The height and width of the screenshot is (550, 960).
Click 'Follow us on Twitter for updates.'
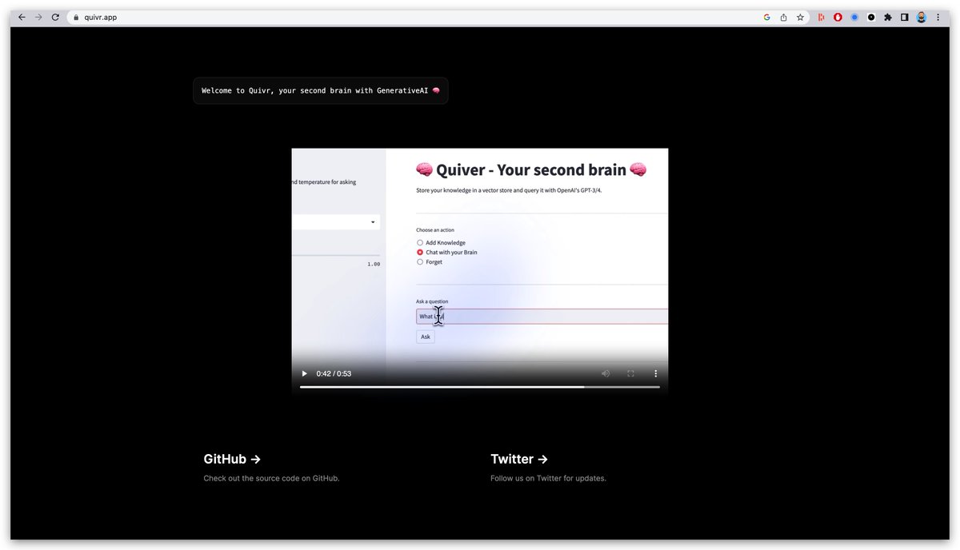point(549,478)
